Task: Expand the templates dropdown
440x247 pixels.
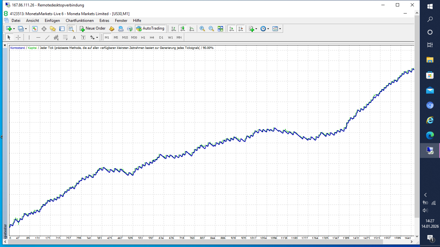Action: 280,29
